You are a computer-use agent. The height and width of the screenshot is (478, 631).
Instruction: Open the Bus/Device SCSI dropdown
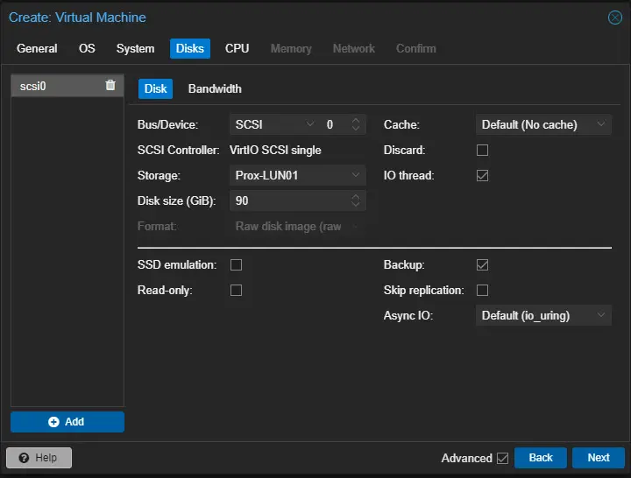[273, 125]
